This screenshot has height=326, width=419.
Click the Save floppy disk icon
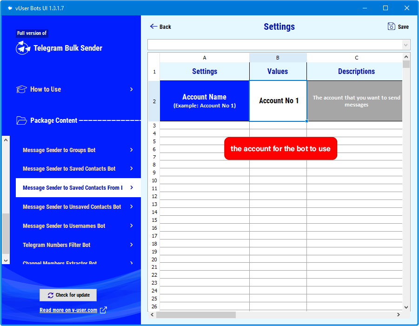click(392, 26)
